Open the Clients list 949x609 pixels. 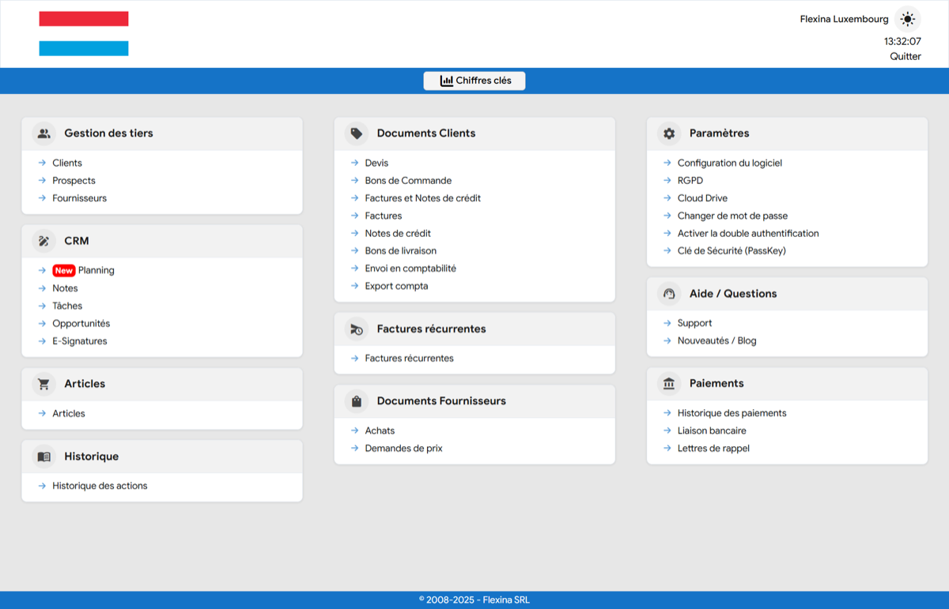click(x=67, y=163)
